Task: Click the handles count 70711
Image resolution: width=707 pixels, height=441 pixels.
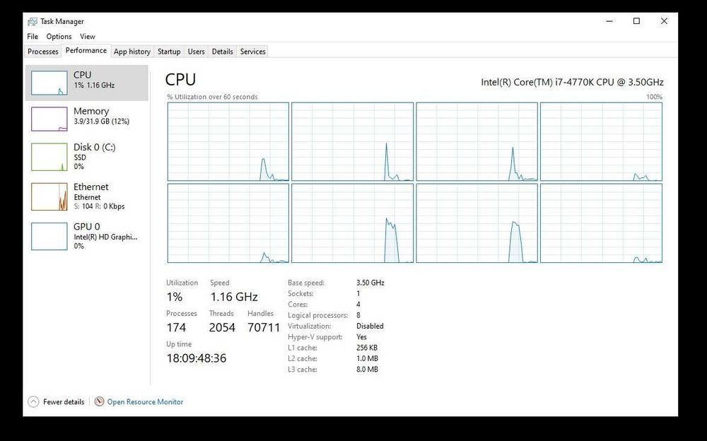Action: coord(264,327)
